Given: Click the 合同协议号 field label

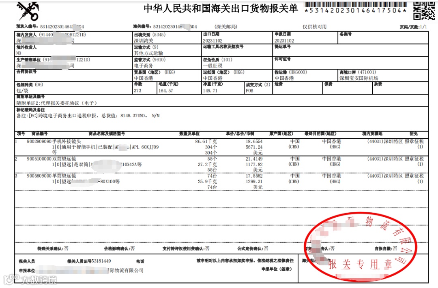Looking at the screenshot, I should coord(26,72).
